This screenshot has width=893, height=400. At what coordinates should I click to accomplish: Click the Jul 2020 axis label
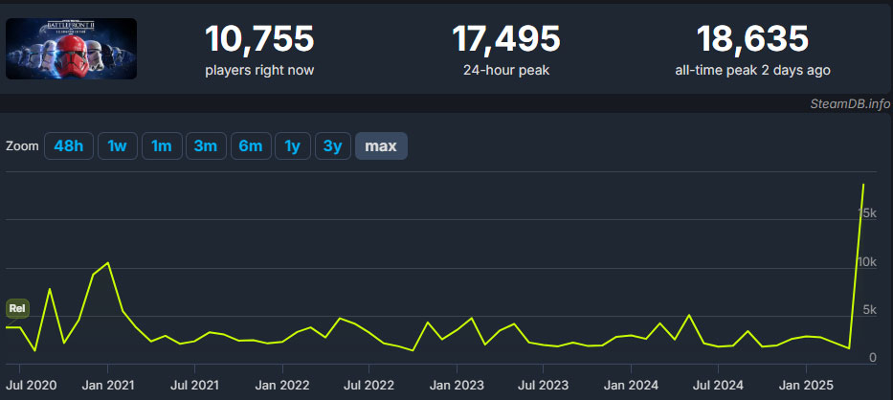pos(32,386)
